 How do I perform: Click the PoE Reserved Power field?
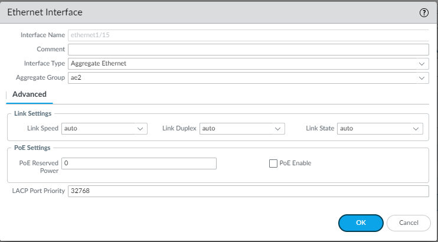139,163
